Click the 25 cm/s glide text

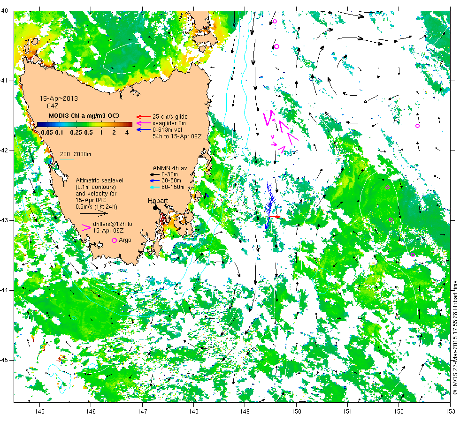click(170, 117)
